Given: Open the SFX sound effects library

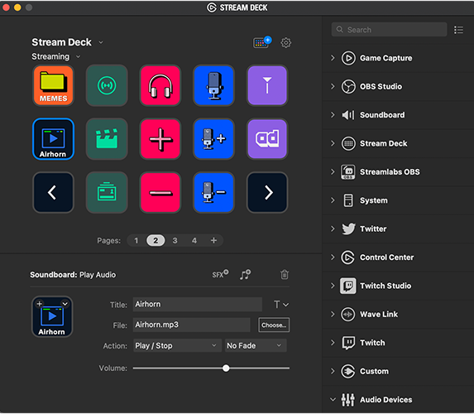Looking at the screenshot, I should coord(220,274).
